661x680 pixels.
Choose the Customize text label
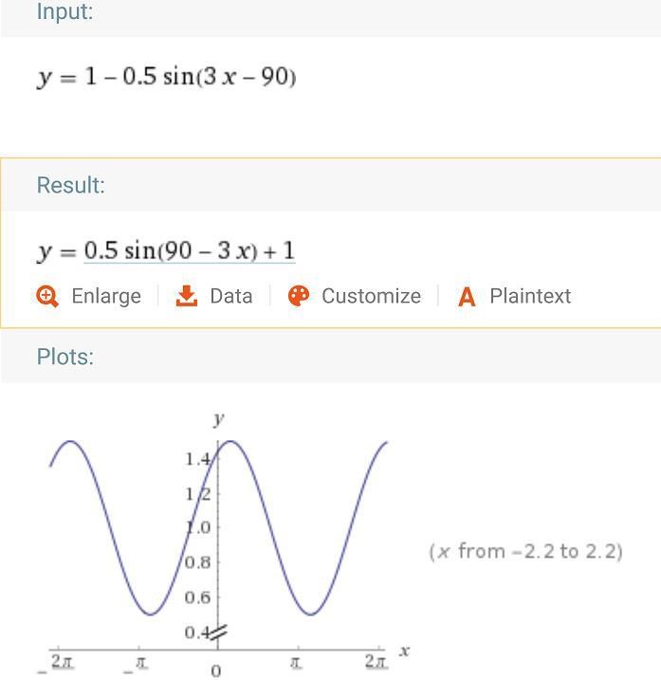[x=371, y=296]
